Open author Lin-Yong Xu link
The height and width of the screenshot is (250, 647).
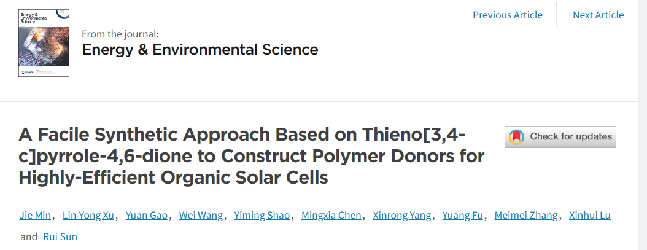(88, 215)
